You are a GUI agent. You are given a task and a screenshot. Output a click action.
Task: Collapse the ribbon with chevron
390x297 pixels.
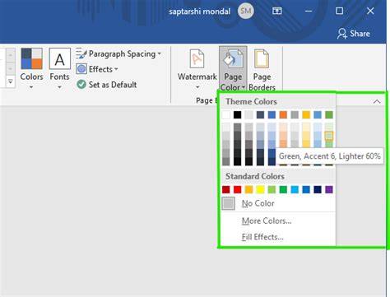[x=377, y=102]
